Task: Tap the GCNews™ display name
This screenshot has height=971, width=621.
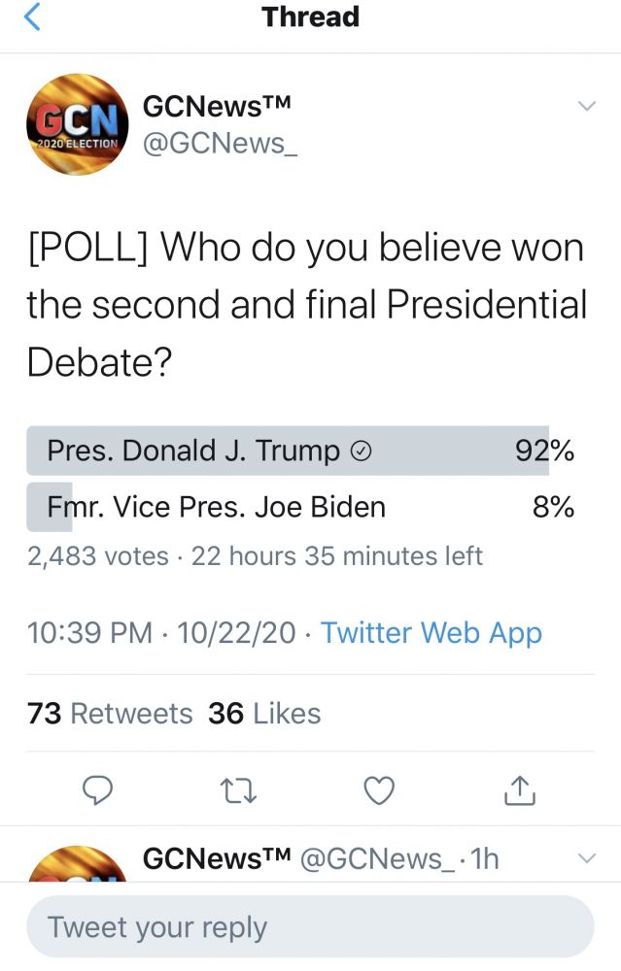Action: (x=218, y=106)
